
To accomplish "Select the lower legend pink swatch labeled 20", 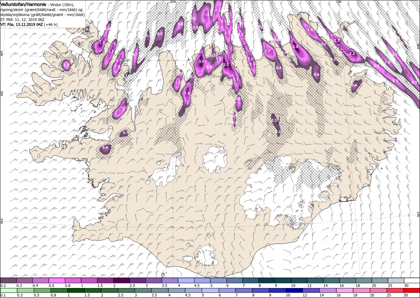I will [378, 291].
